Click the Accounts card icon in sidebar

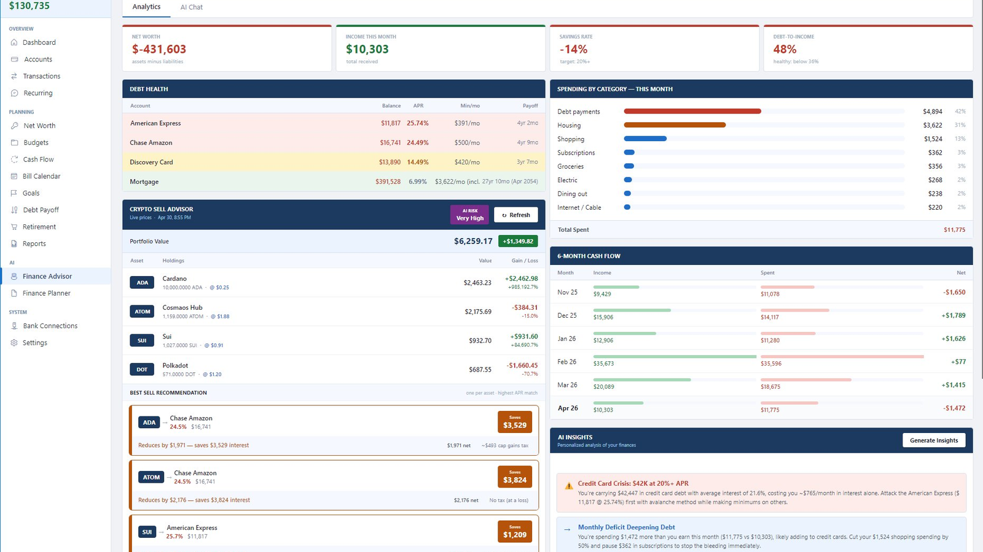(14, 59)
